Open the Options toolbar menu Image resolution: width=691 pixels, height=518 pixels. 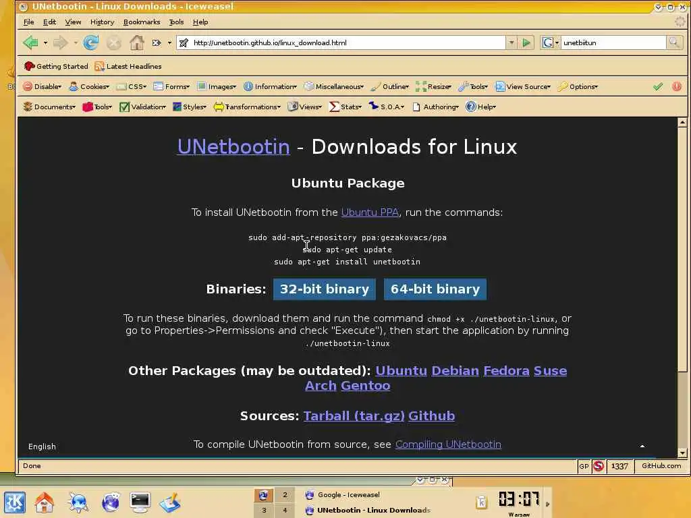[x=578, y=87]
